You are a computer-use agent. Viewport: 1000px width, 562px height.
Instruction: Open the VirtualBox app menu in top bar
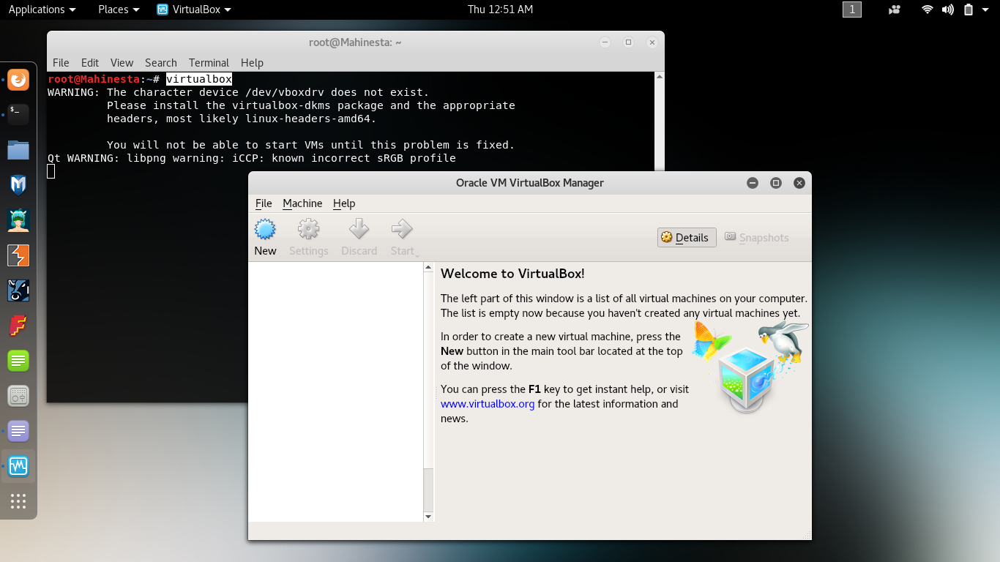point(194,10)
